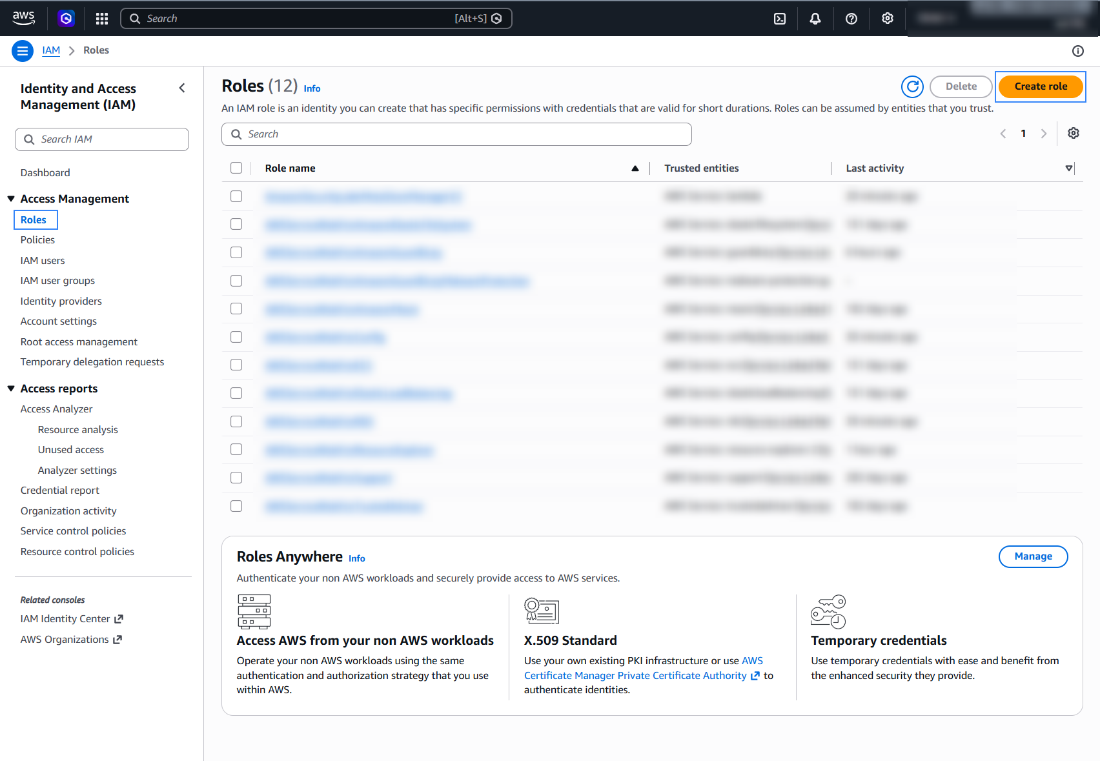This screenshot has width=1100, height=761.
Task: Open IAM users in the sidebar
Action: [43, 261]
